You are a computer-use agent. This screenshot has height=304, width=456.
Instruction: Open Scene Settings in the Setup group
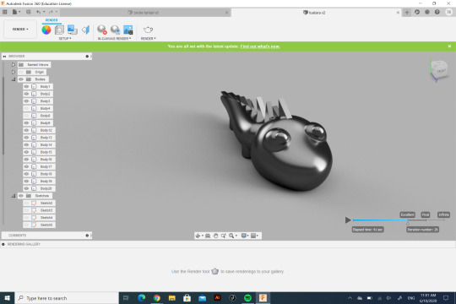[59, 30]
